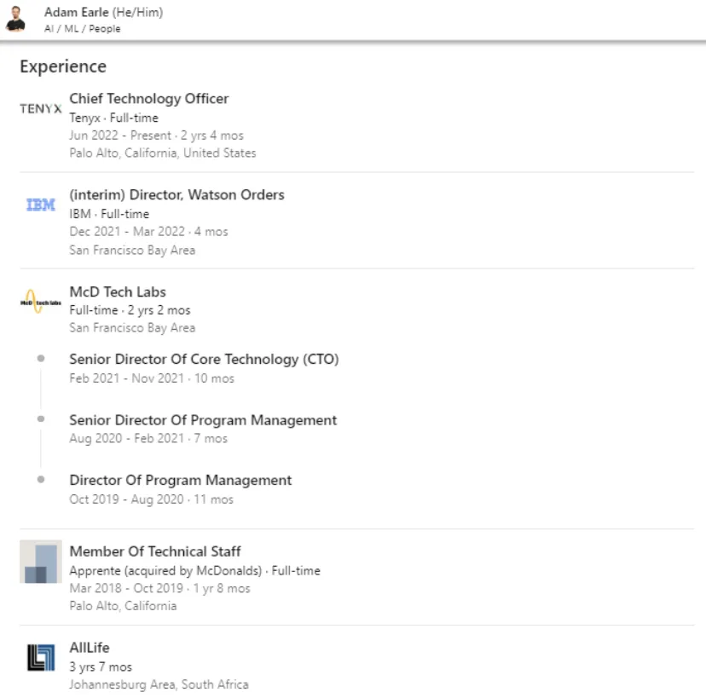
Task: Click the Experience section heading
Action: pos(63,66)
